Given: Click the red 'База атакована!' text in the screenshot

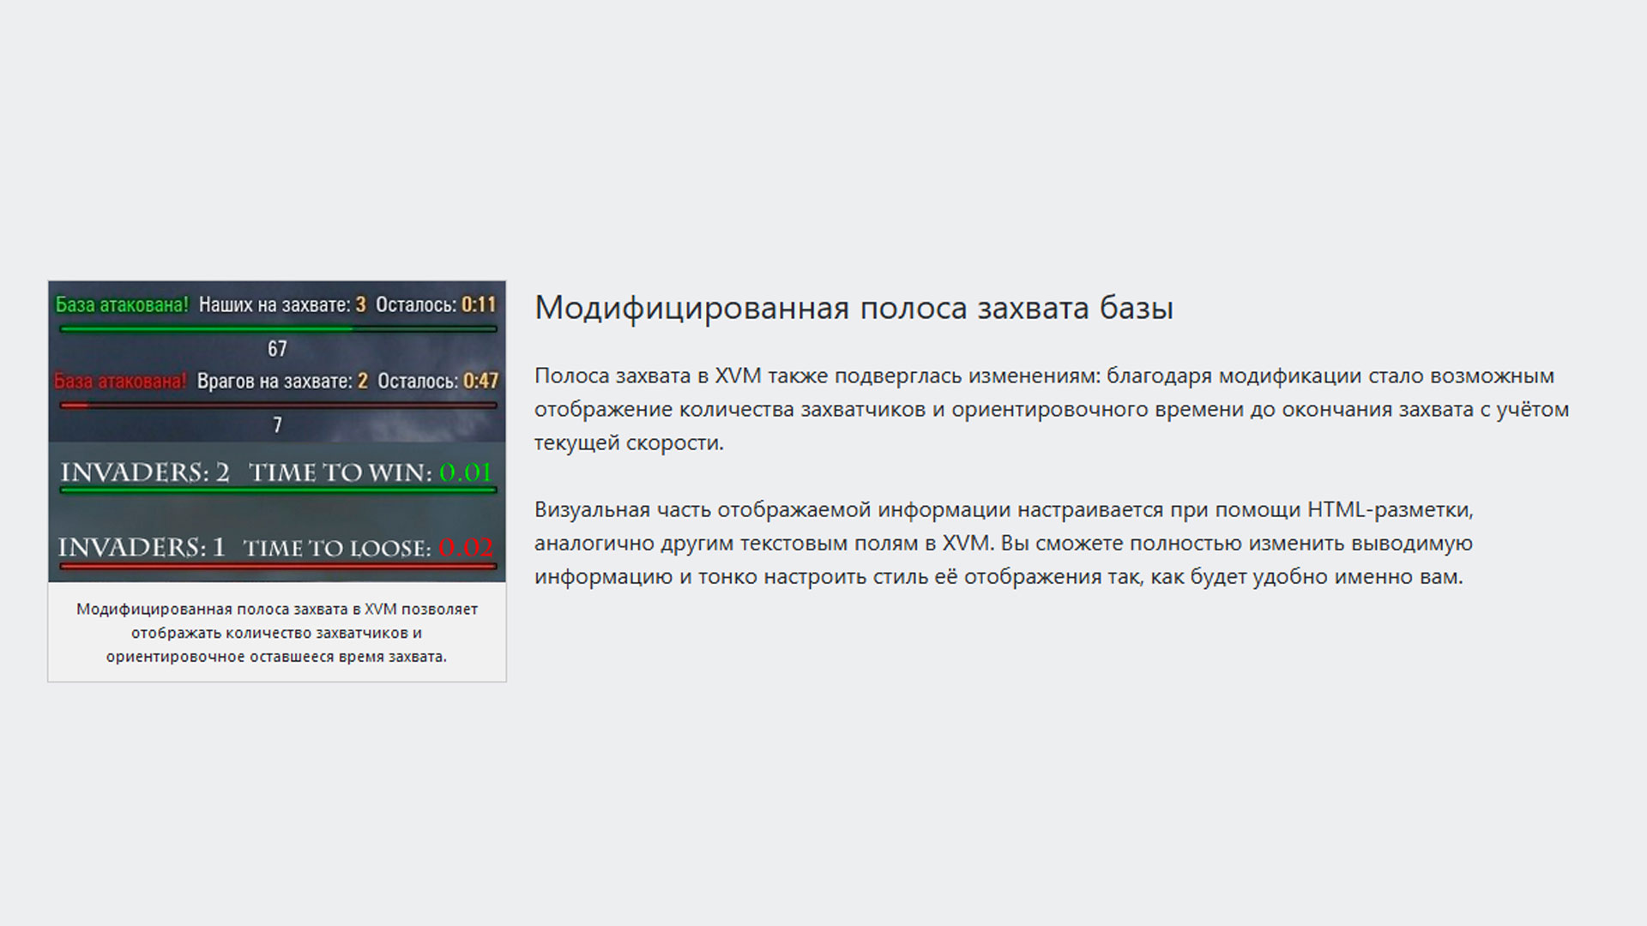Looking at the screenshot, I should pos(120,381).
